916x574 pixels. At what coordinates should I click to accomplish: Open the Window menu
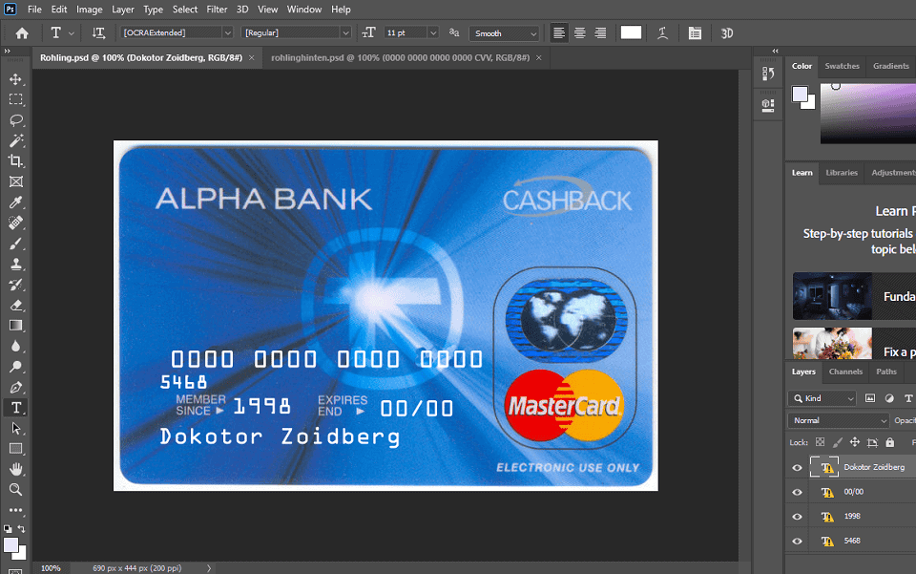coord(303,10)
